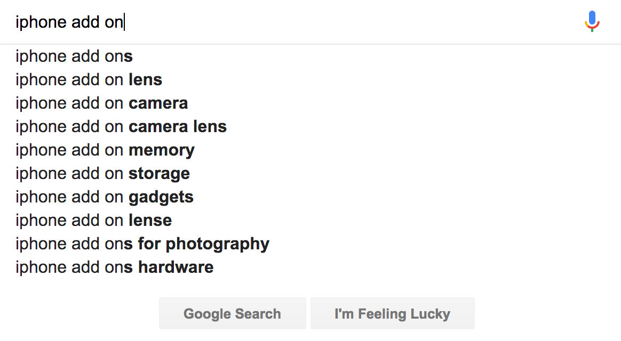621x341 pixels.
Task: Click autocomplete entry ending in "hardware"
Action: pyautogui.click(x=114, y=267)
